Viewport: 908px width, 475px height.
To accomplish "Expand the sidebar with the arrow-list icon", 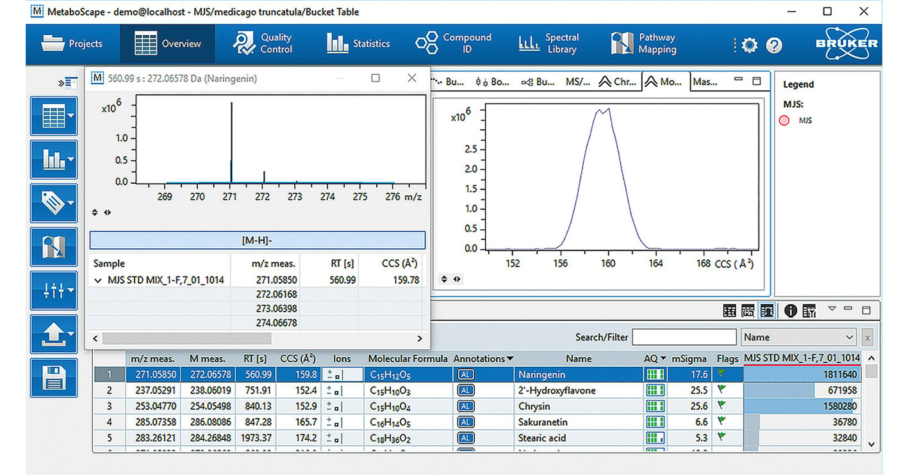I will tap(67, 83).
